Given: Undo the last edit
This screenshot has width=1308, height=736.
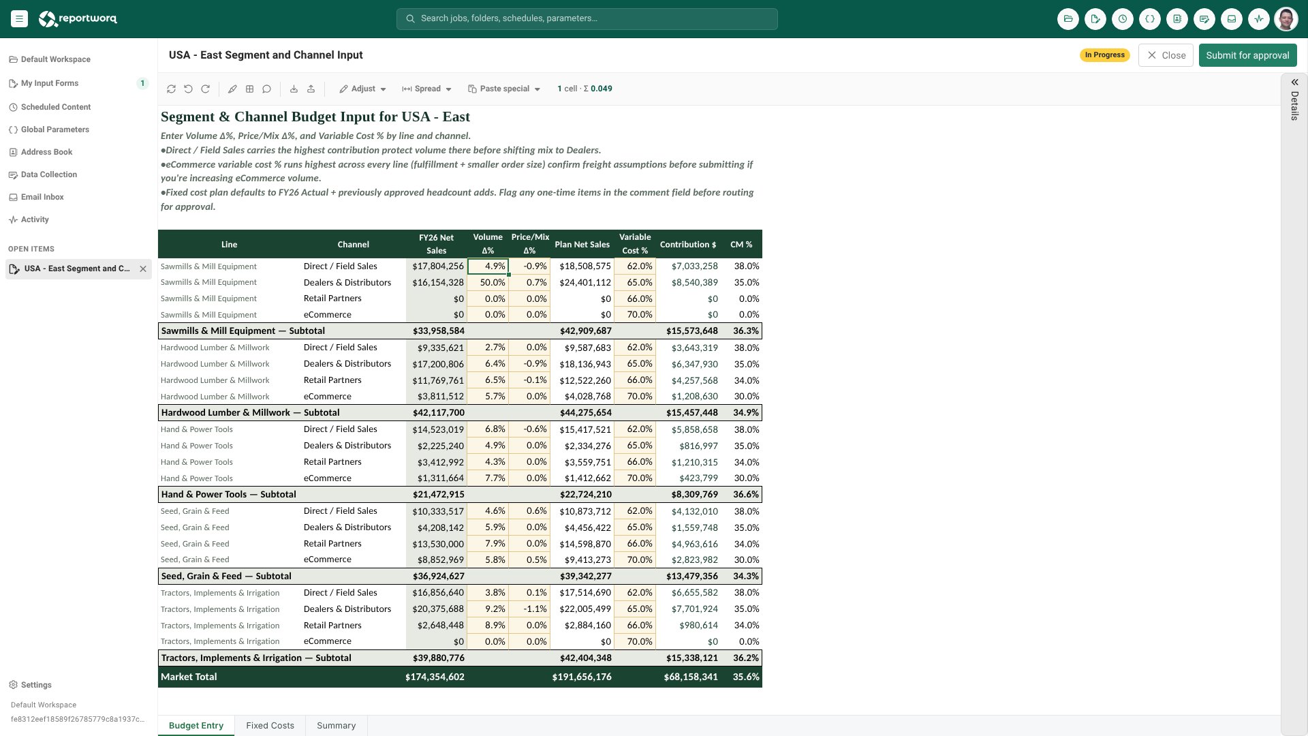Looking at the screenshot, I should (188, 89).
